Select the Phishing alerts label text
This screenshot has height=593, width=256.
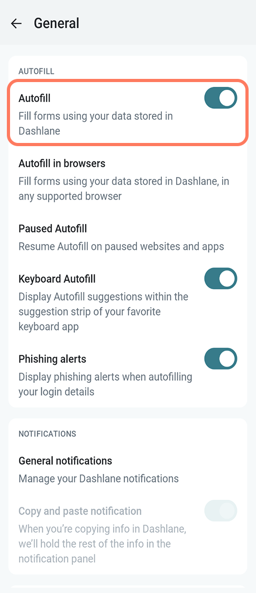(x=52, y=359)
